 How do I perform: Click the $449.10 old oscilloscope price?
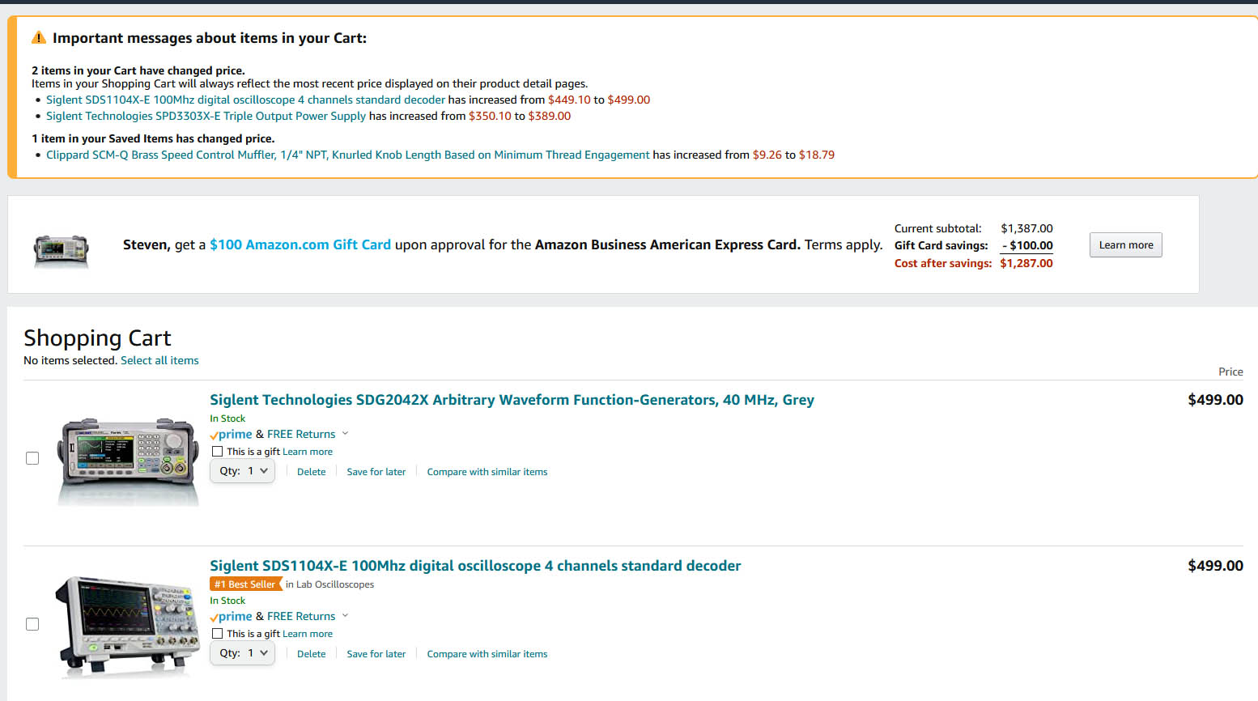coord(569,100)
